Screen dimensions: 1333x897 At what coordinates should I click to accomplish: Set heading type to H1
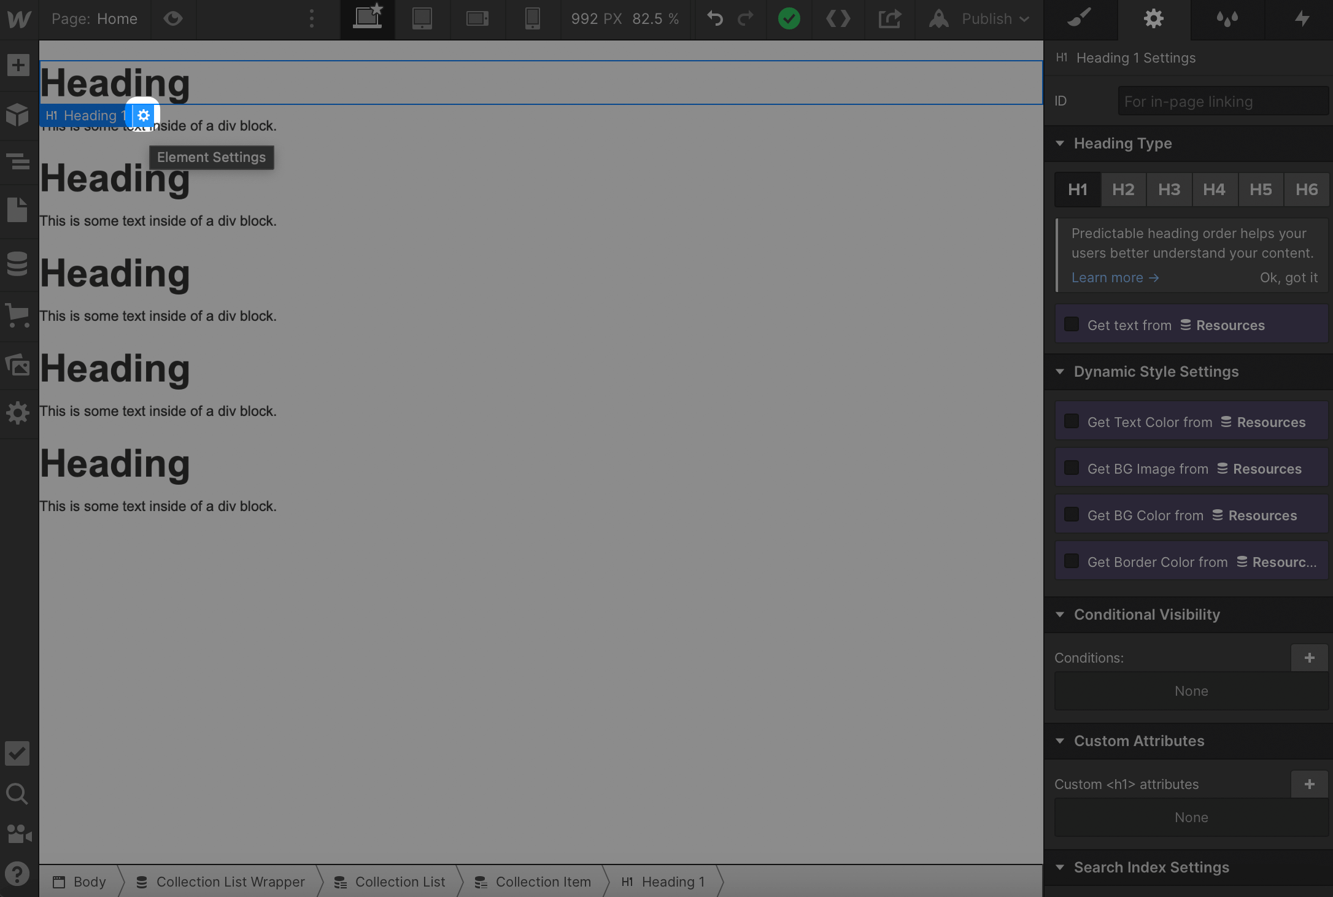1078,190
